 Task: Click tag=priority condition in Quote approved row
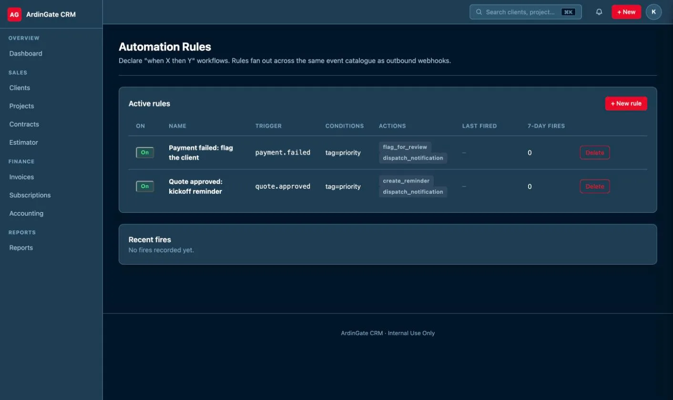point(343,187)
